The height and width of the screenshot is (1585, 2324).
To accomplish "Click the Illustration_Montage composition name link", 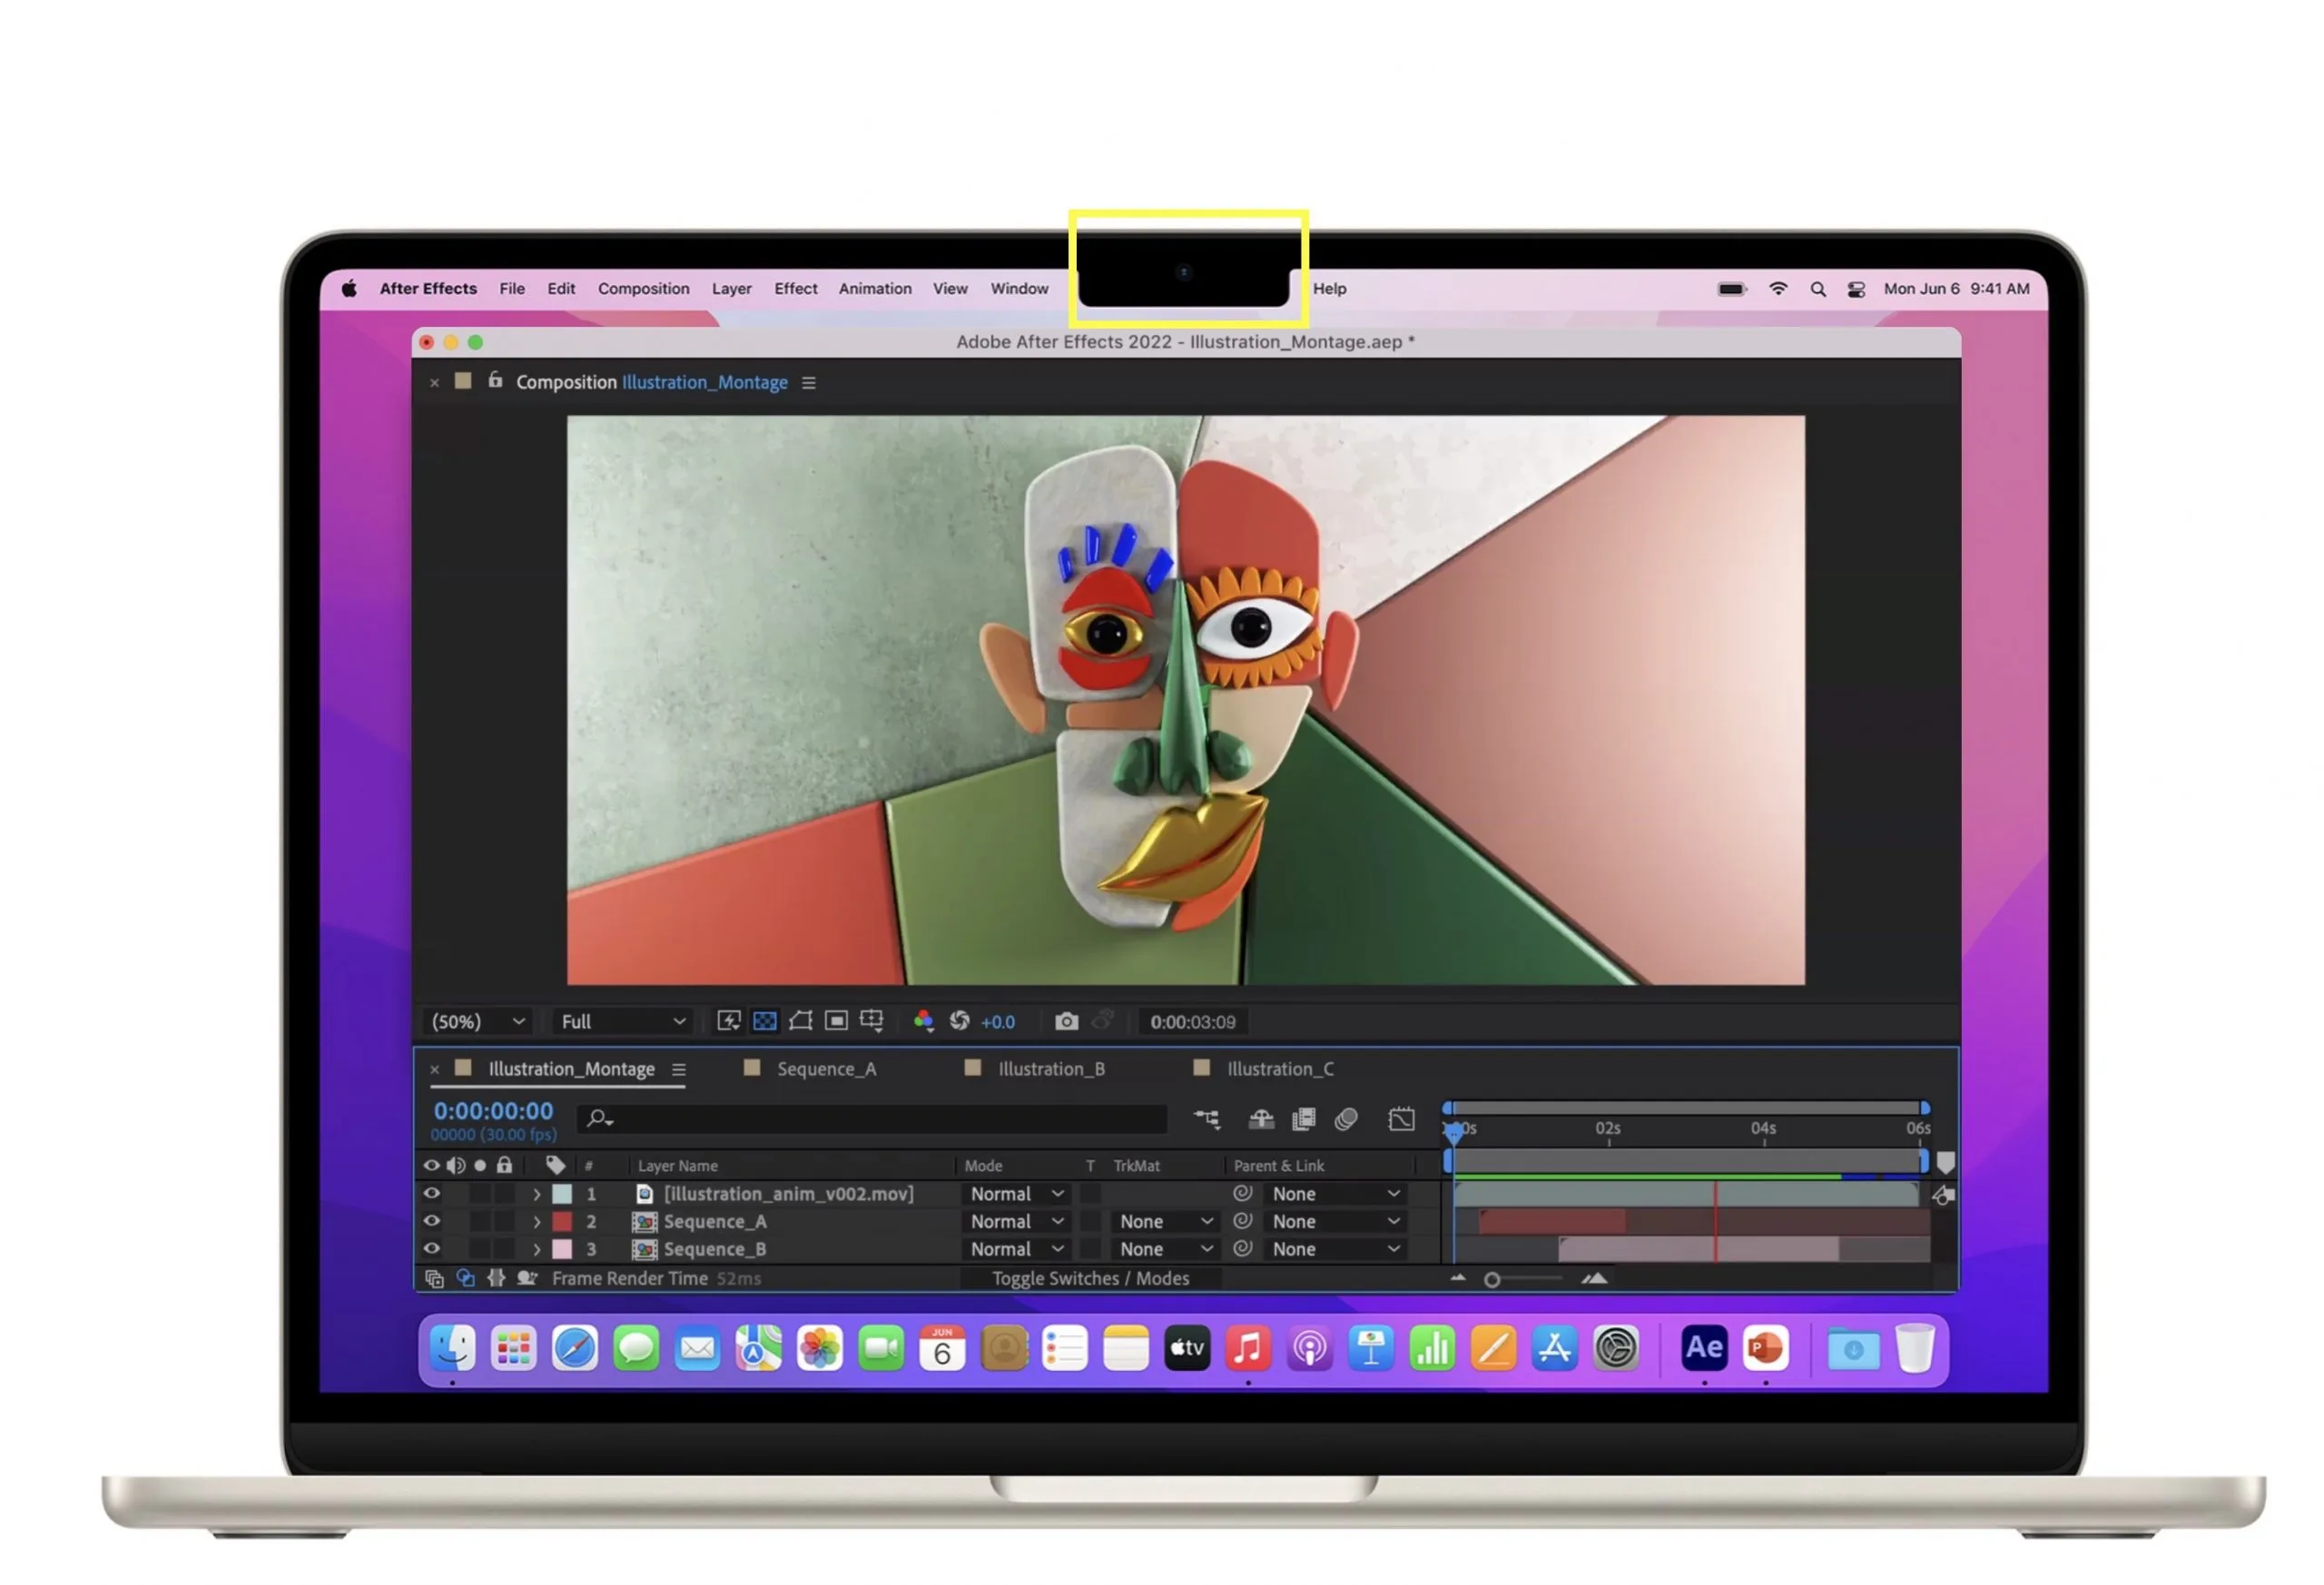I will point(704,383).
